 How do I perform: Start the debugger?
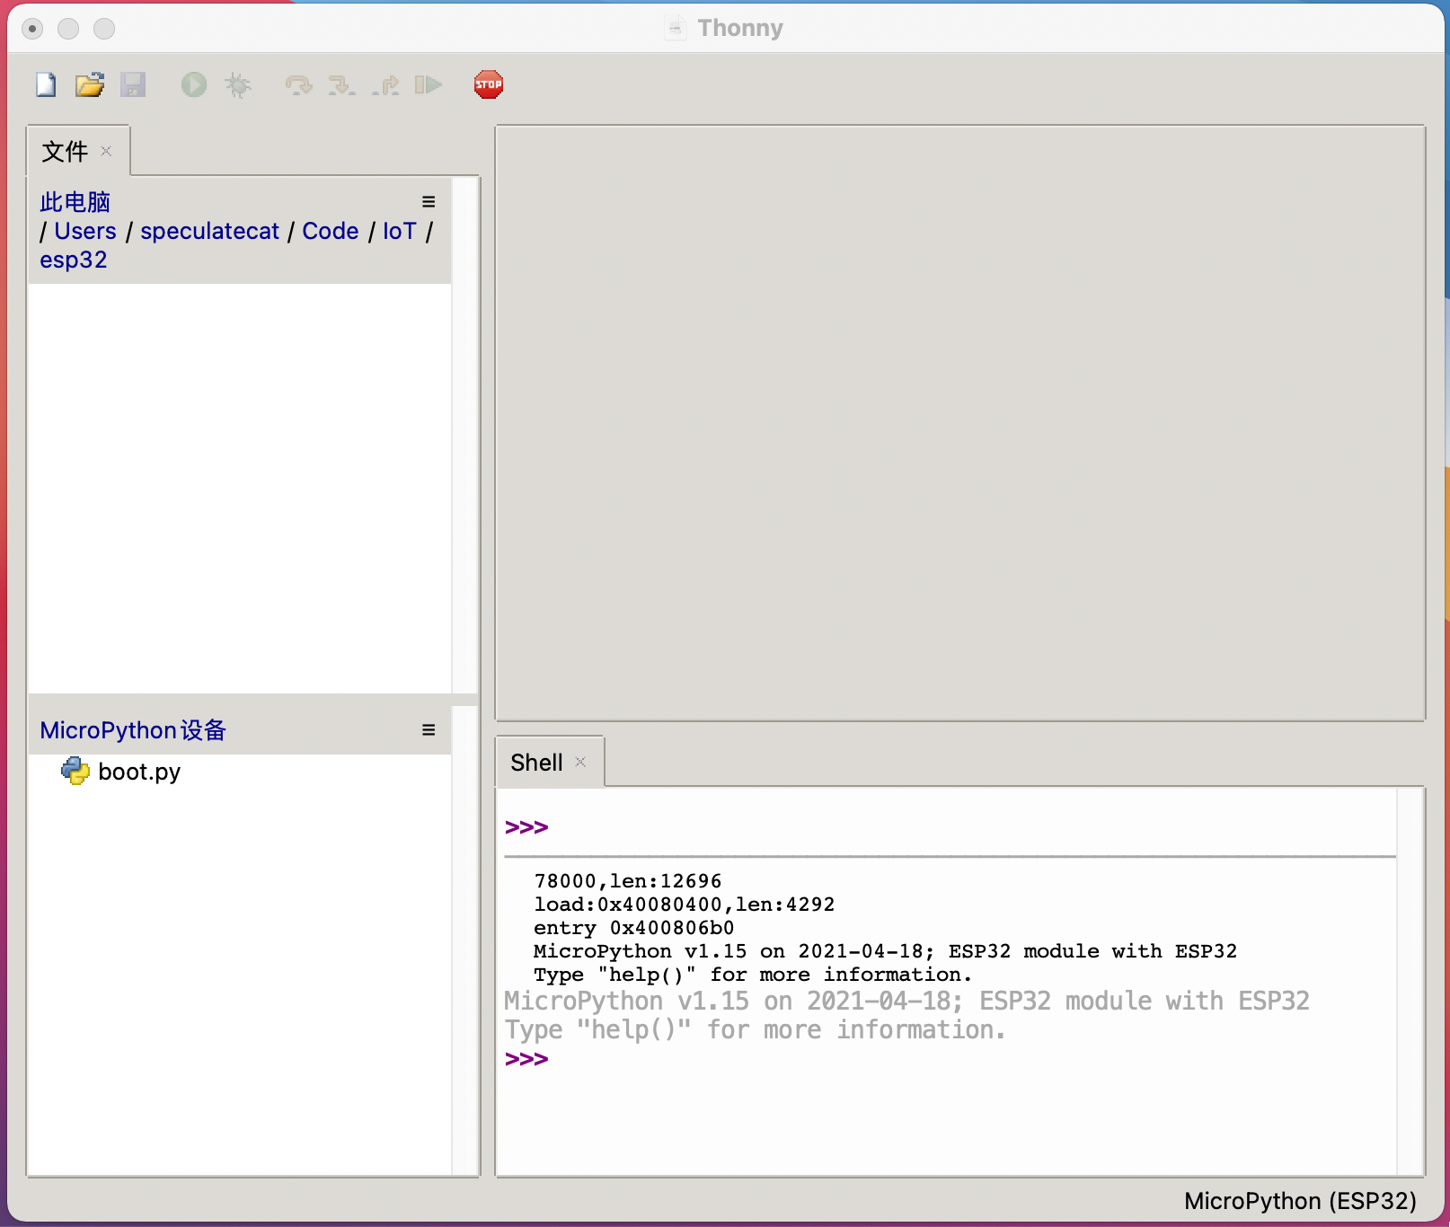click(x=237, y=84)
